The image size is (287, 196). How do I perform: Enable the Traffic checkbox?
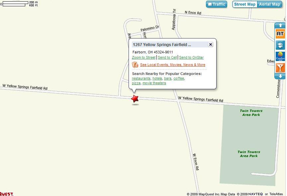point(210,4)
